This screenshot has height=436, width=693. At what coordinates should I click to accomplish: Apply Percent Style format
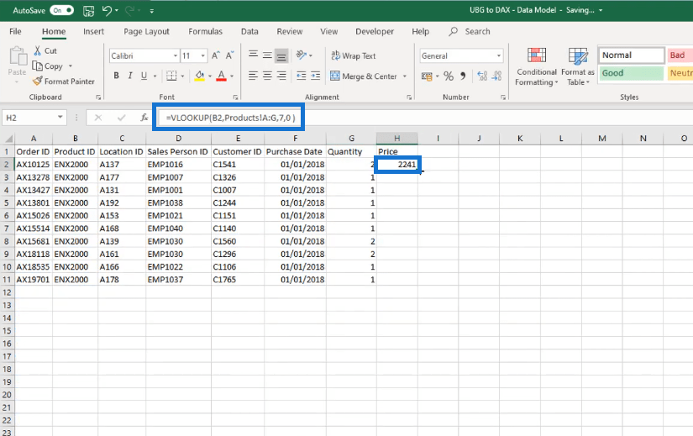coord(449,76)
